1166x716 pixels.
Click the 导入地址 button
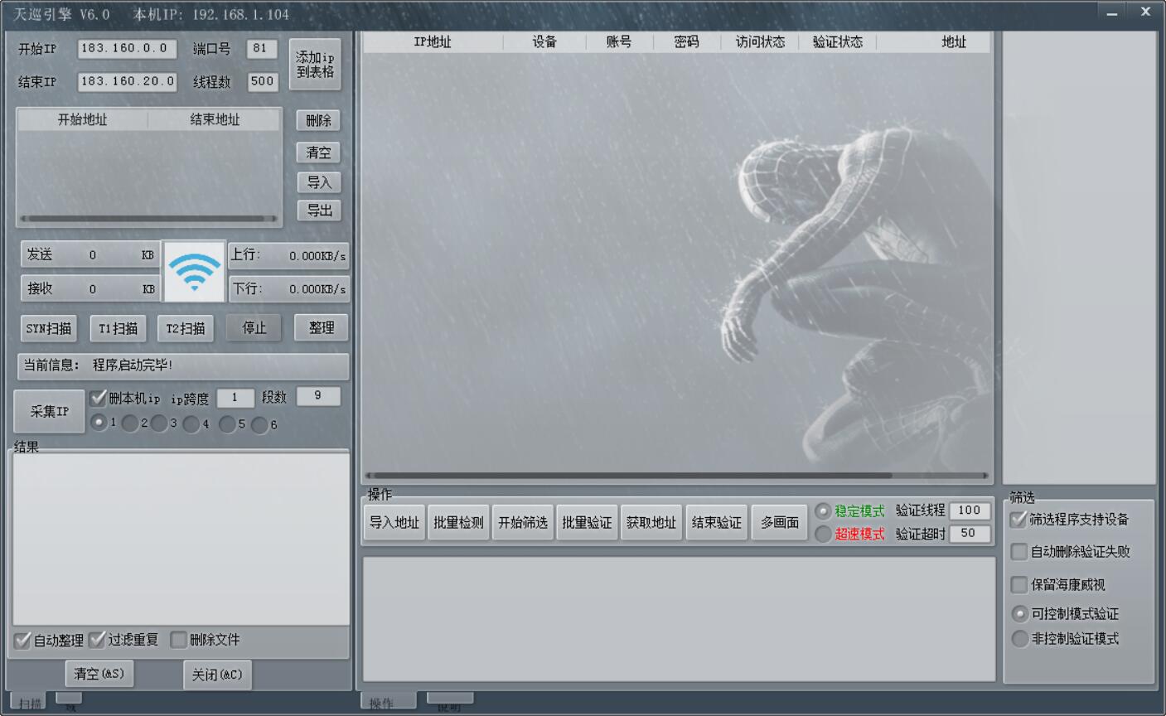point(394,523)
